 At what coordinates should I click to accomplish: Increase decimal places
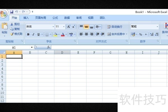coord(152,34)
